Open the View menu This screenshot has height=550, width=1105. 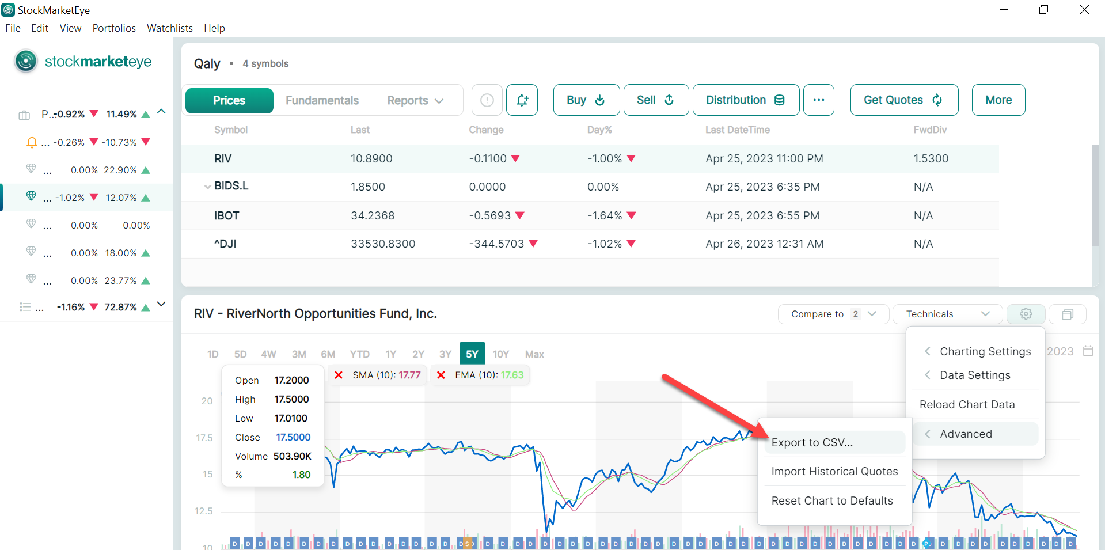70,28
